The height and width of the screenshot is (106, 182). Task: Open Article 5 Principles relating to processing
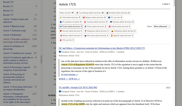[x=16, y=40]
